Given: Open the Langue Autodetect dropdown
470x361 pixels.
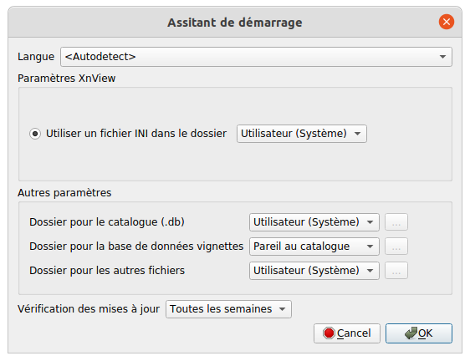Looking at the screenshot, I should click(256, 57).
